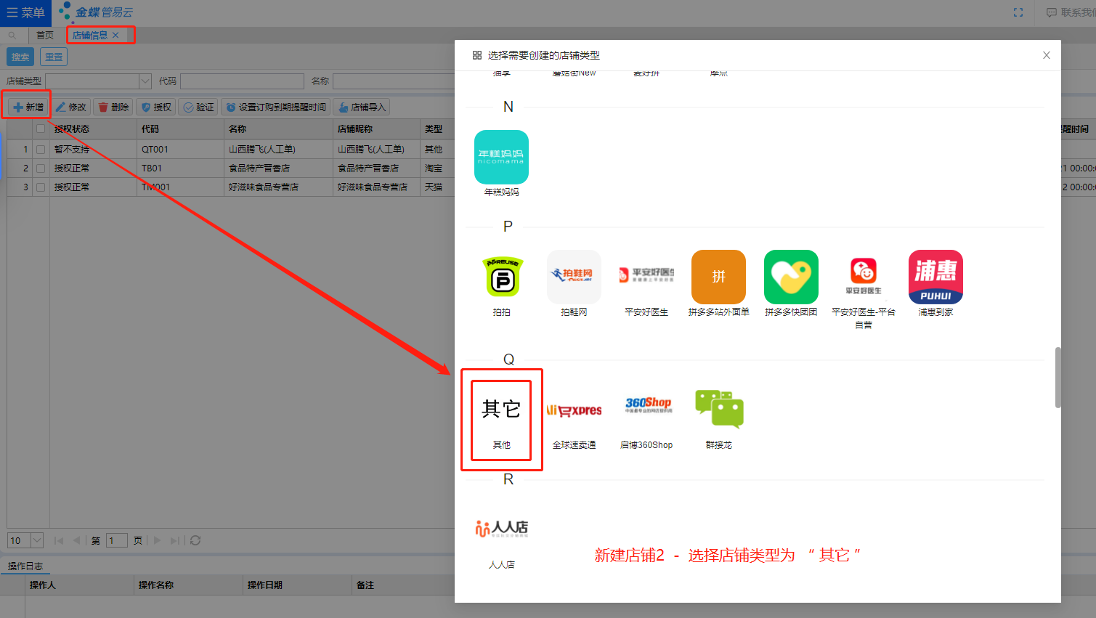
Task: Open the page size dropdown showing 10
Action: 37,540
